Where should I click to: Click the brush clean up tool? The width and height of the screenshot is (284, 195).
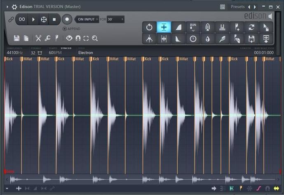(222, 39)
